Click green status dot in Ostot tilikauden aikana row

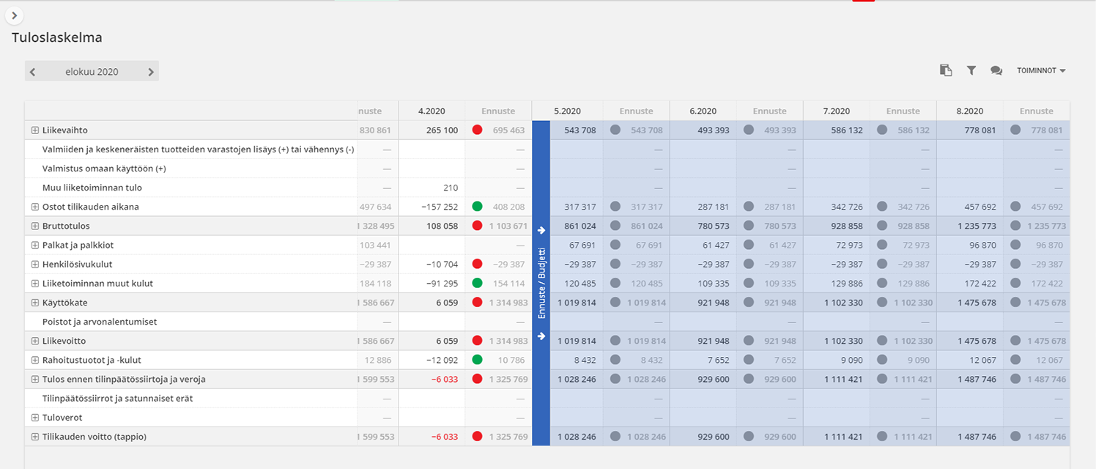478,207
